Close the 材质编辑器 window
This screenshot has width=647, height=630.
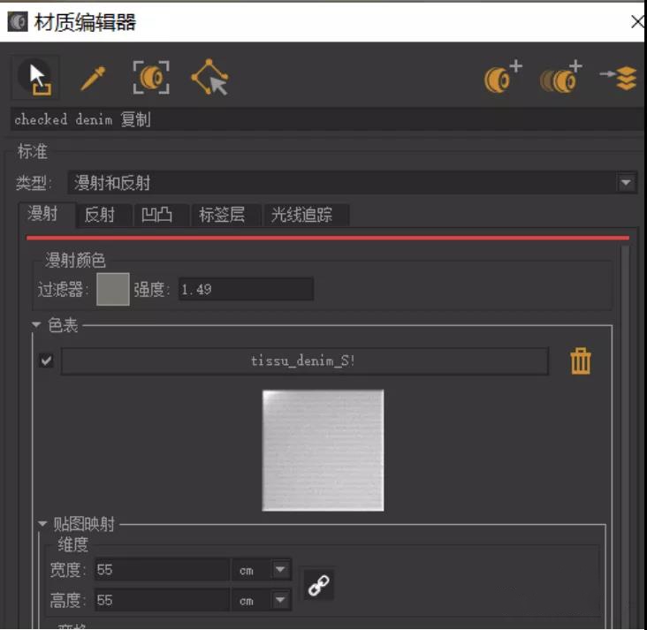pyautogui.click(x=636, y=22)
